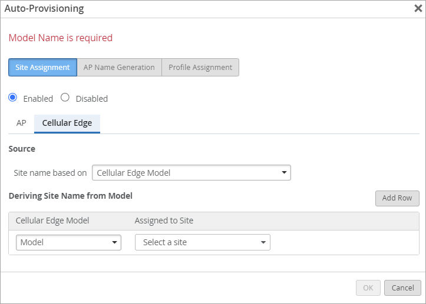Select the Enabled radio button
The height and width of the screenshot is (304, 426).
(13, 98)
